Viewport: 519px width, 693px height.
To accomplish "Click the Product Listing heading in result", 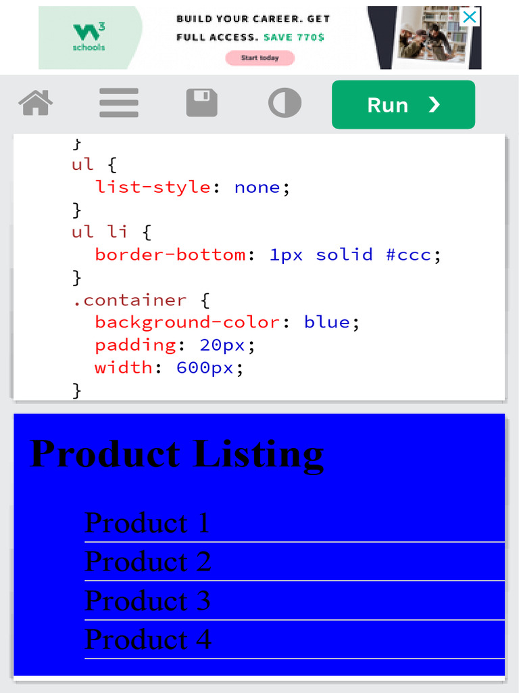I will (x=177, y=453).
